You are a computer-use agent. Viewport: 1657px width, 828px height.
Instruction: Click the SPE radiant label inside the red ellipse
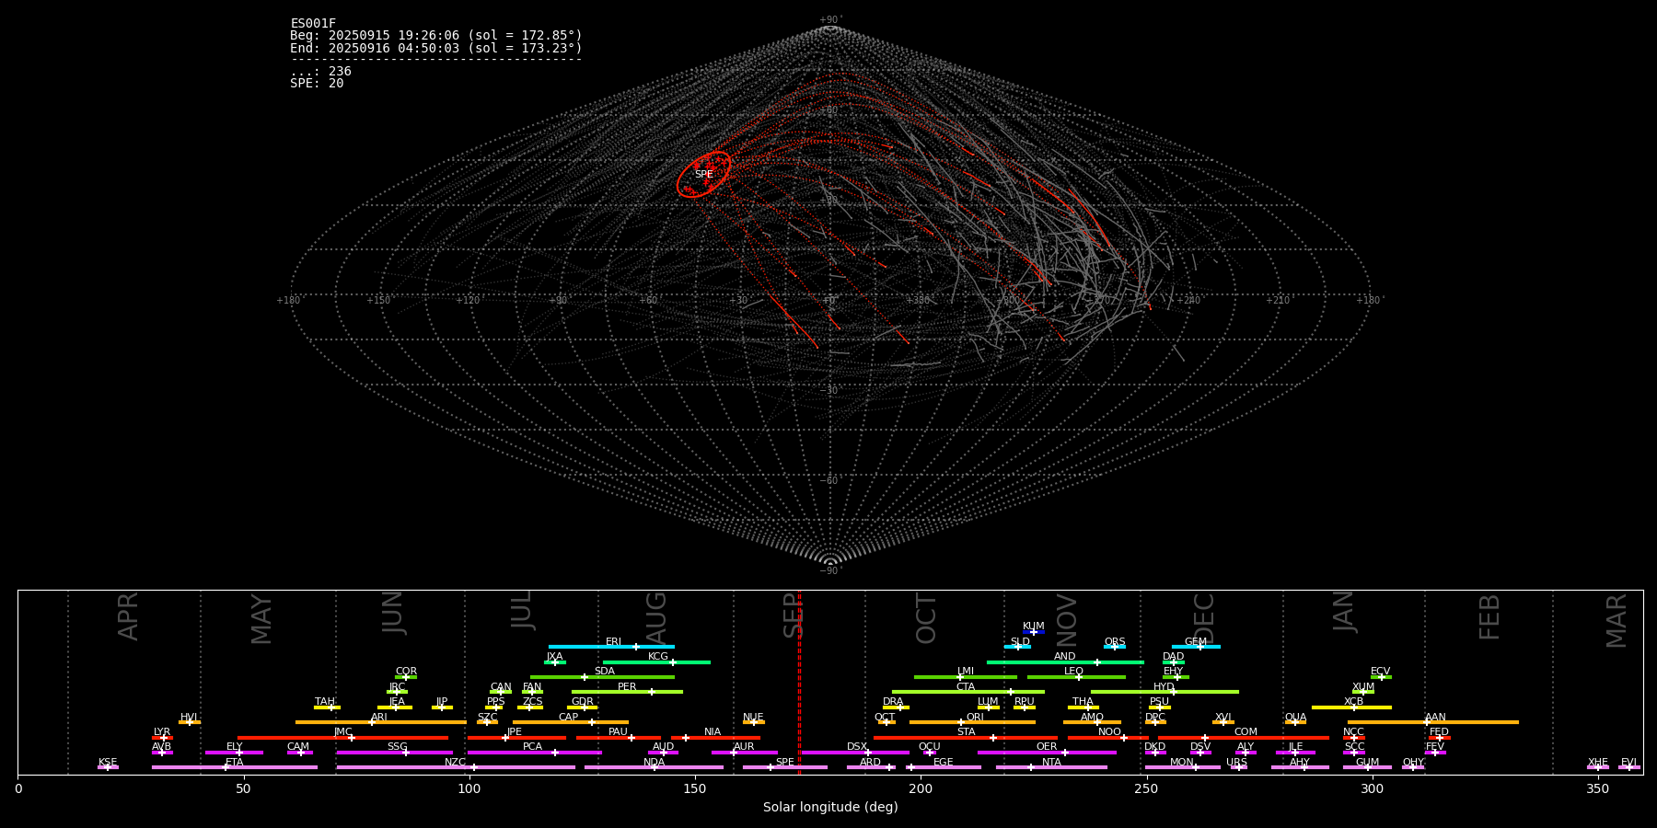(x=703, y=174)
